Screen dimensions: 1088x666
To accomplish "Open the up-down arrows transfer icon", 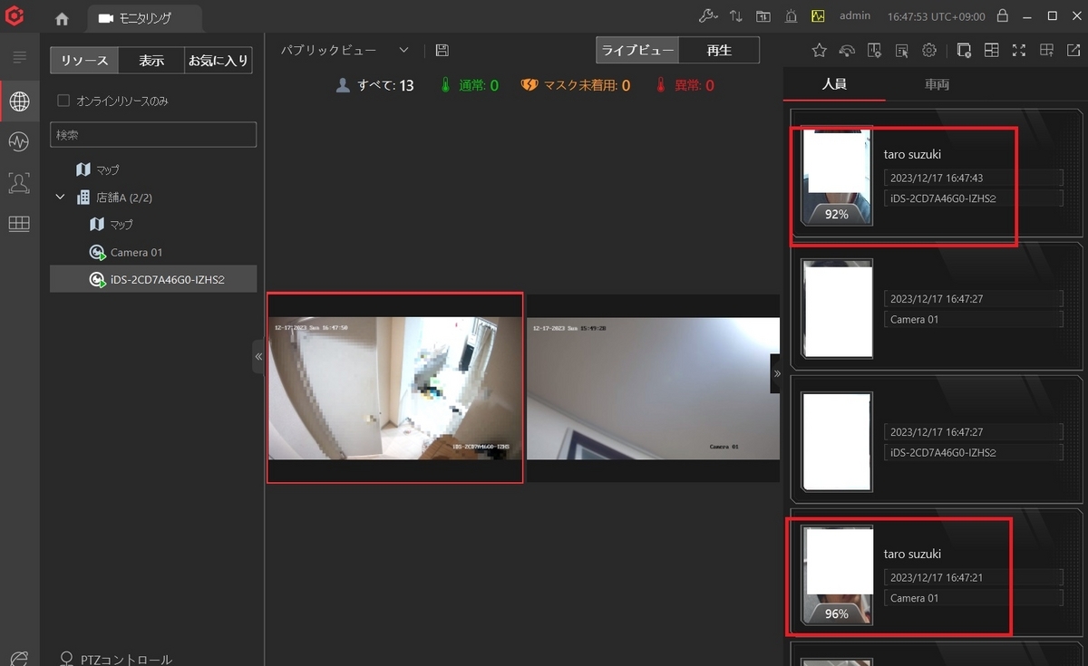I will pos(735,16).
